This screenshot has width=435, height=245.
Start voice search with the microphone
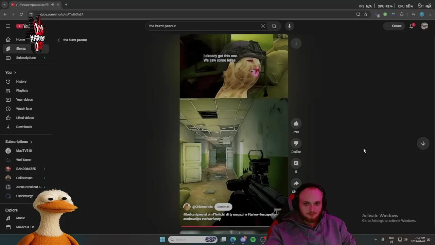tap(290, 26)
